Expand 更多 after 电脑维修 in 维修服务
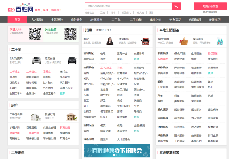Image resolution: width=229 pixels, height=159 pixels. [x=210, y=73]
